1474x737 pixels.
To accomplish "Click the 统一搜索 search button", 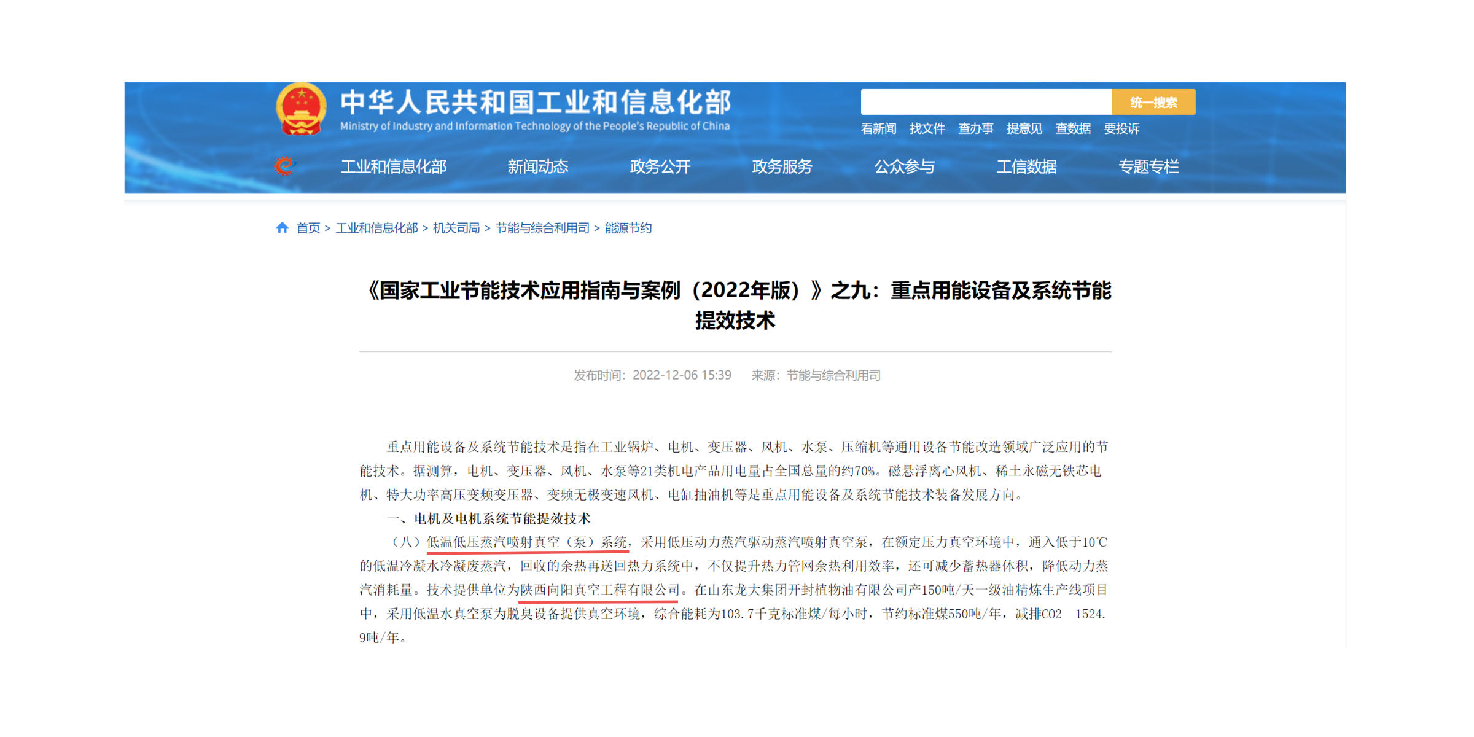I will (1153, 103).
